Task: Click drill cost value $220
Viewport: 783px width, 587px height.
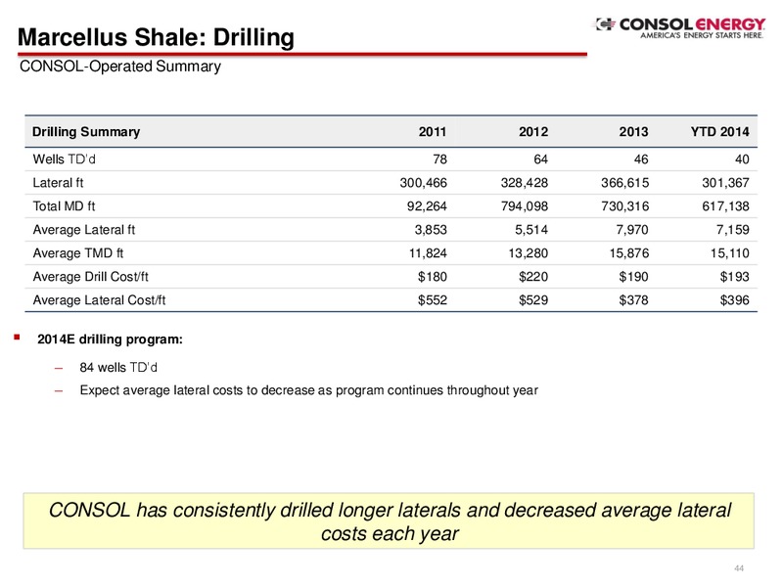Action: tap(533, 277)
